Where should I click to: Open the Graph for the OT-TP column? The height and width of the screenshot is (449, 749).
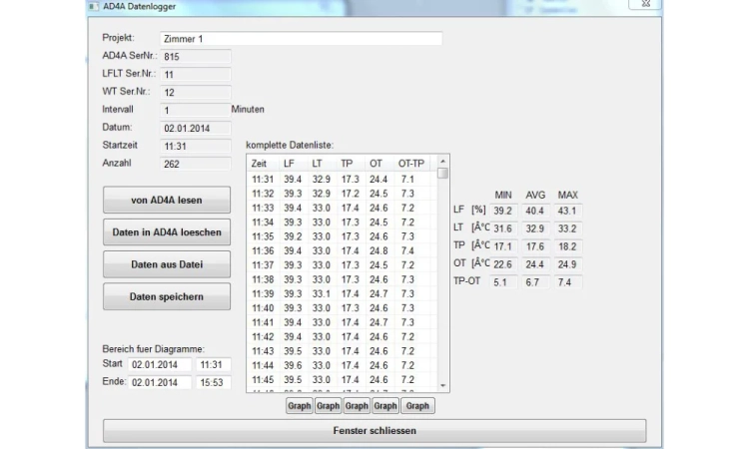[x=417, y=406]
